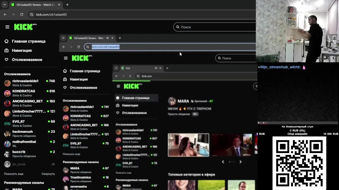This screenshot has width=339, height=190.
Task: Toggle hamburger menu in second nested Kick page
Action: tap(66, 58)
